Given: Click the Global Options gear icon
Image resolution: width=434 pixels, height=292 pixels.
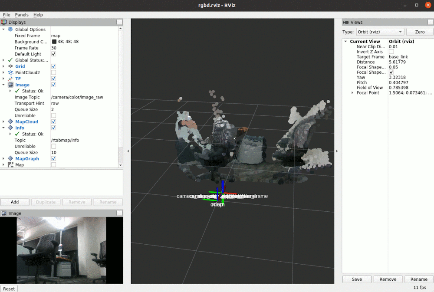Looking at the screenshot, I should coord(10,29).
